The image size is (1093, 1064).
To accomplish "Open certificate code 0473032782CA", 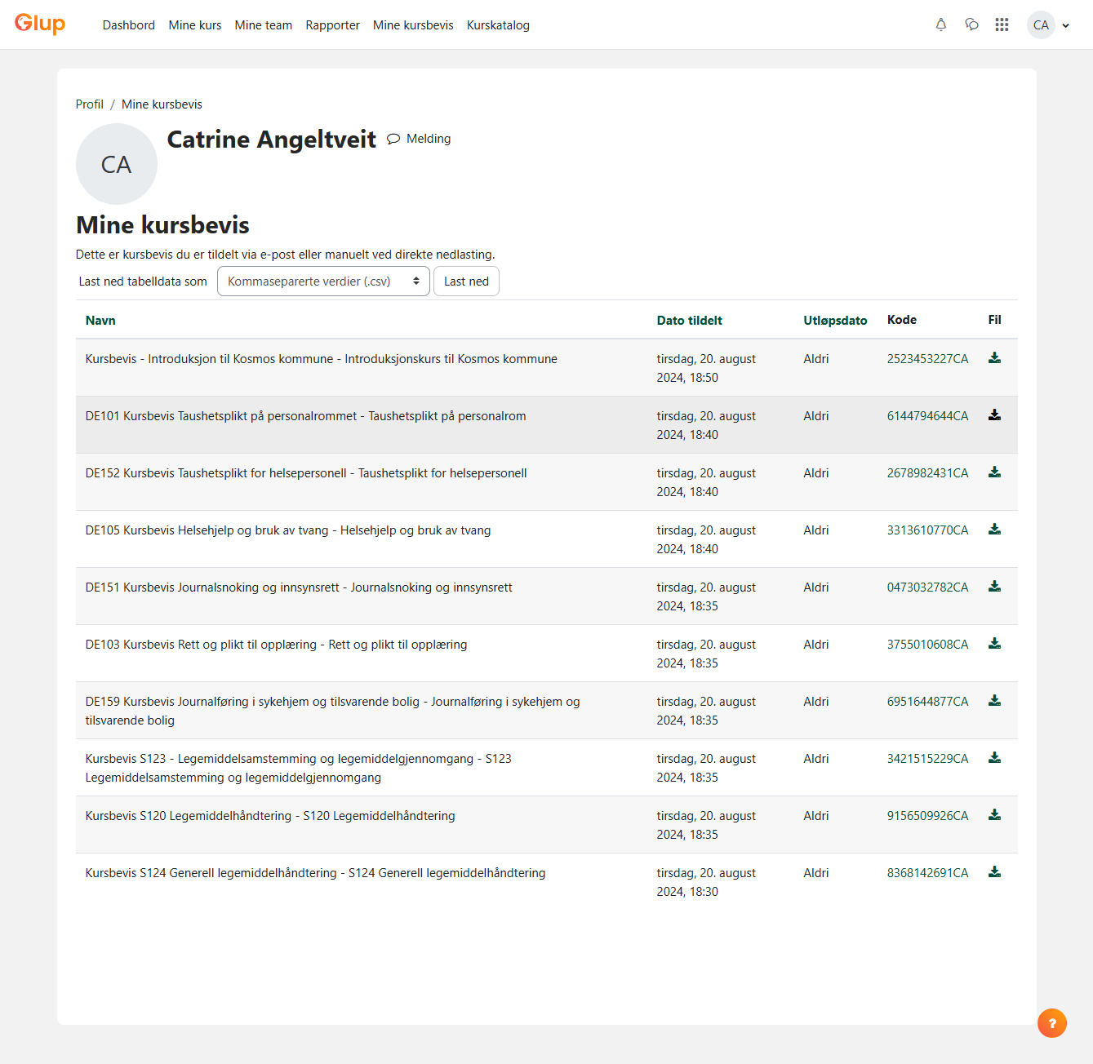I will [x=928, y=587].
